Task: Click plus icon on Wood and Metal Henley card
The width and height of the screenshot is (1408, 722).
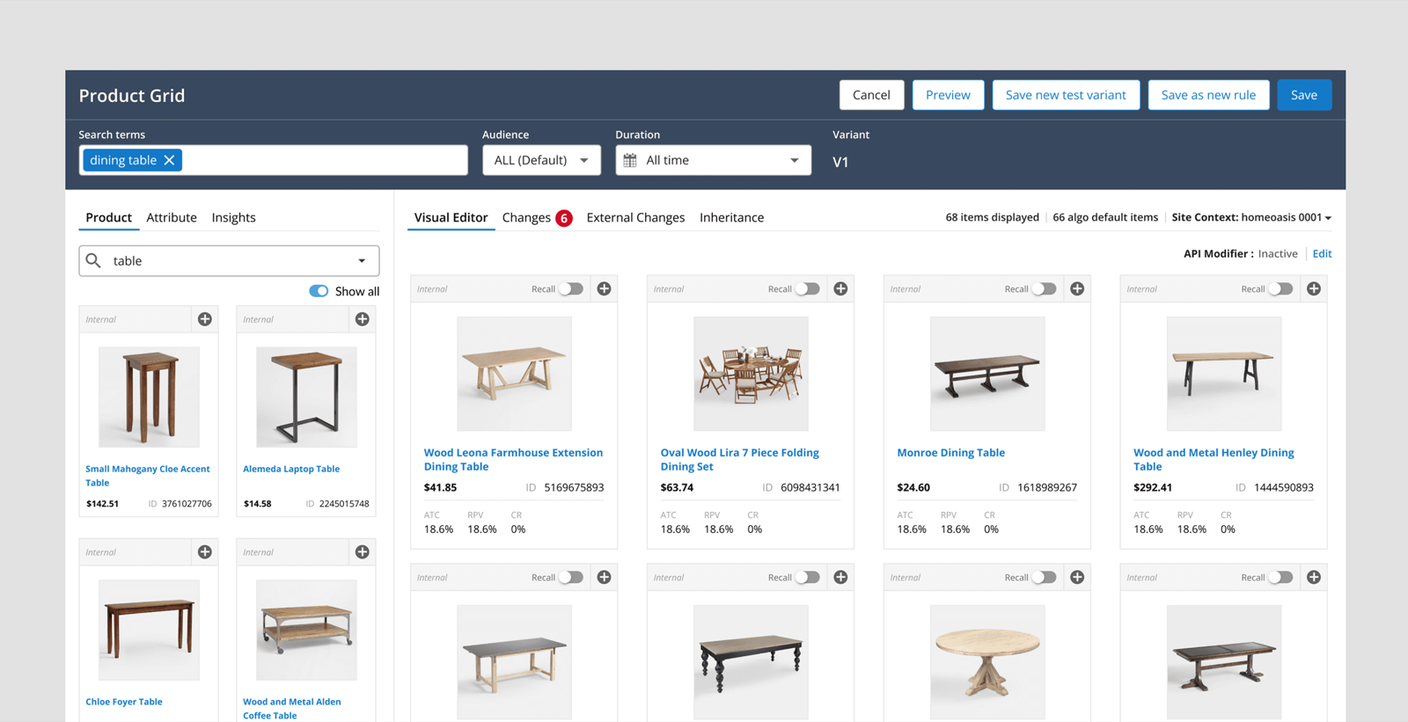Action: 1314,288
